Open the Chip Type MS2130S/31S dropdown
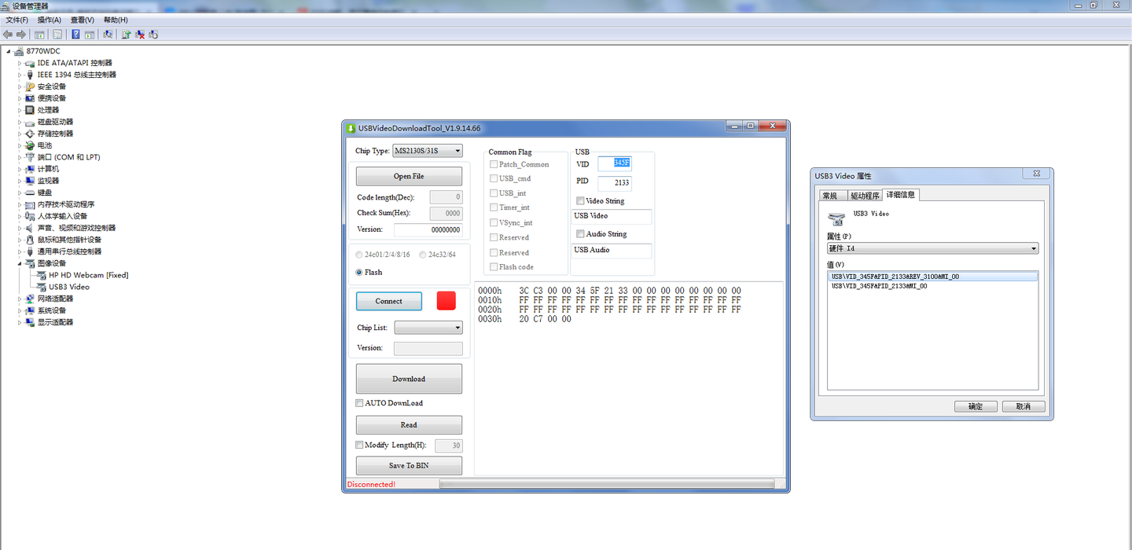The image size is (1132, 550). 428,151
